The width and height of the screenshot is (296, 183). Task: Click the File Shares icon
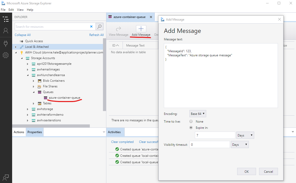(x=39, y=87)
